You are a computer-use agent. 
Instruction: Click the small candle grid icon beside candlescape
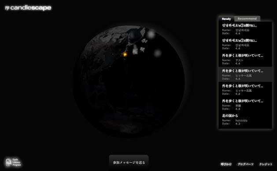(x=7, y=8)
